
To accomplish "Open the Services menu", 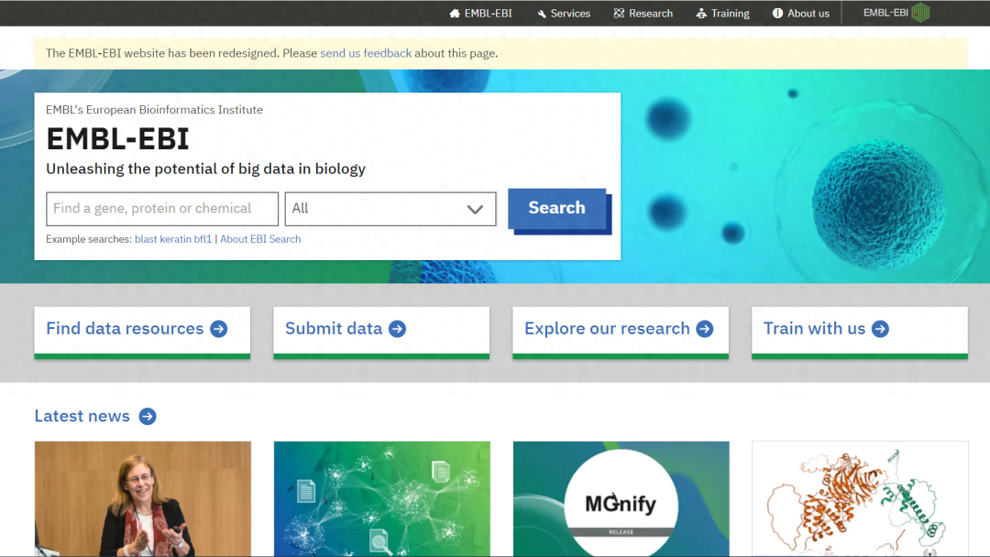I will [564, 14].
